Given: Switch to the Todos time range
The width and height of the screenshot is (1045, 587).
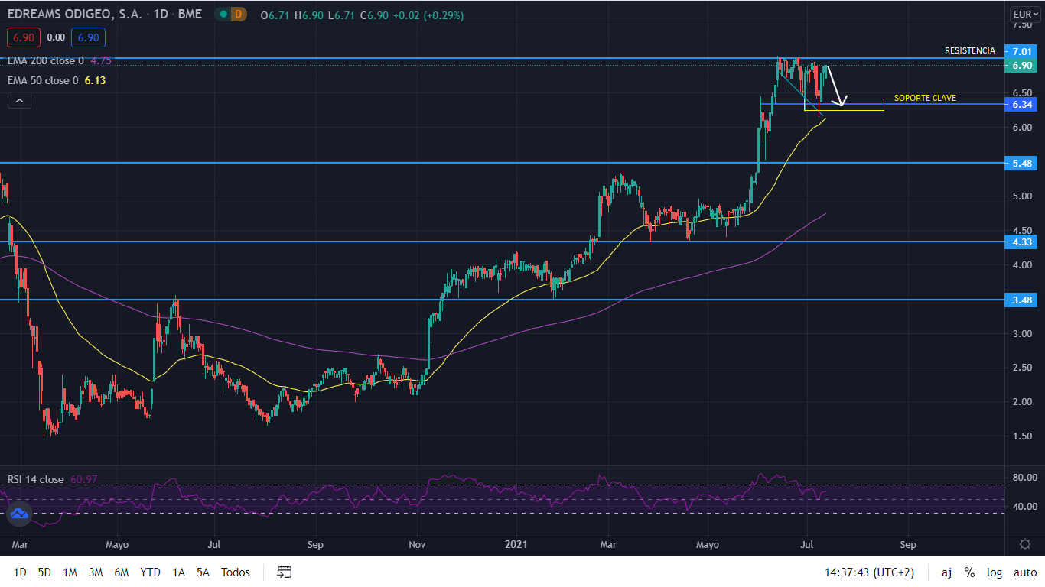Looking at the screenshot, I should coord(235,572).
